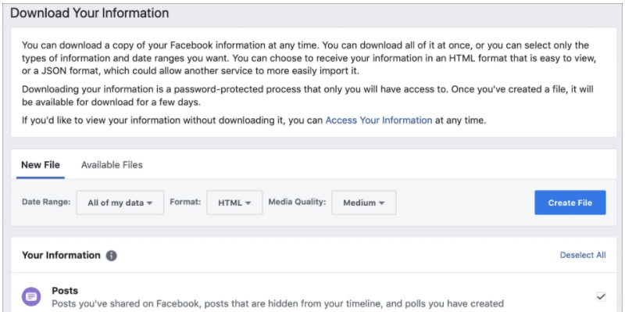Click the Posts category title

point(65,291)
